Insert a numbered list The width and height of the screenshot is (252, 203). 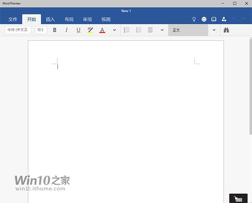pos(139,30)
